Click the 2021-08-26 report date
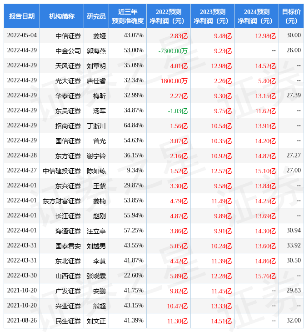 tap(22, 320)
